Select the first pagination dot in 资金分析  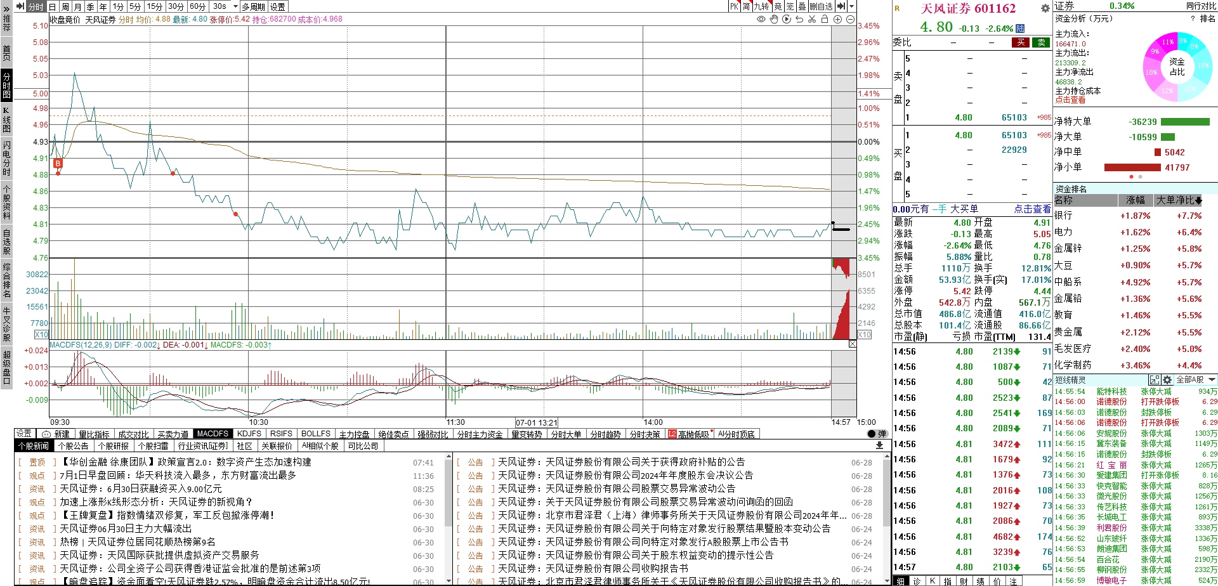[1132, 177]
